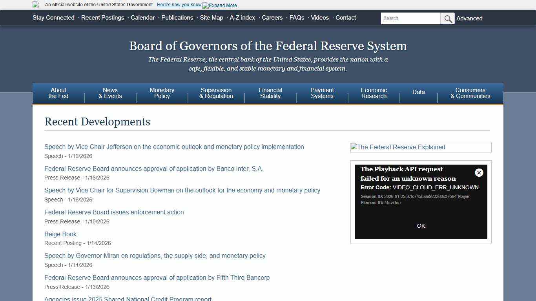Open the Monetary Policy section

click(162, 93)
